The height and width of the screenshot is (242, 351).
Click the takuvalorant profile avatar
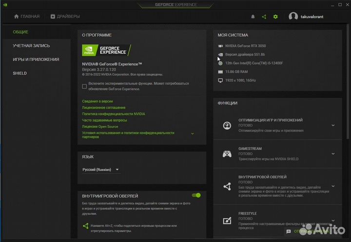coord(293,17)
